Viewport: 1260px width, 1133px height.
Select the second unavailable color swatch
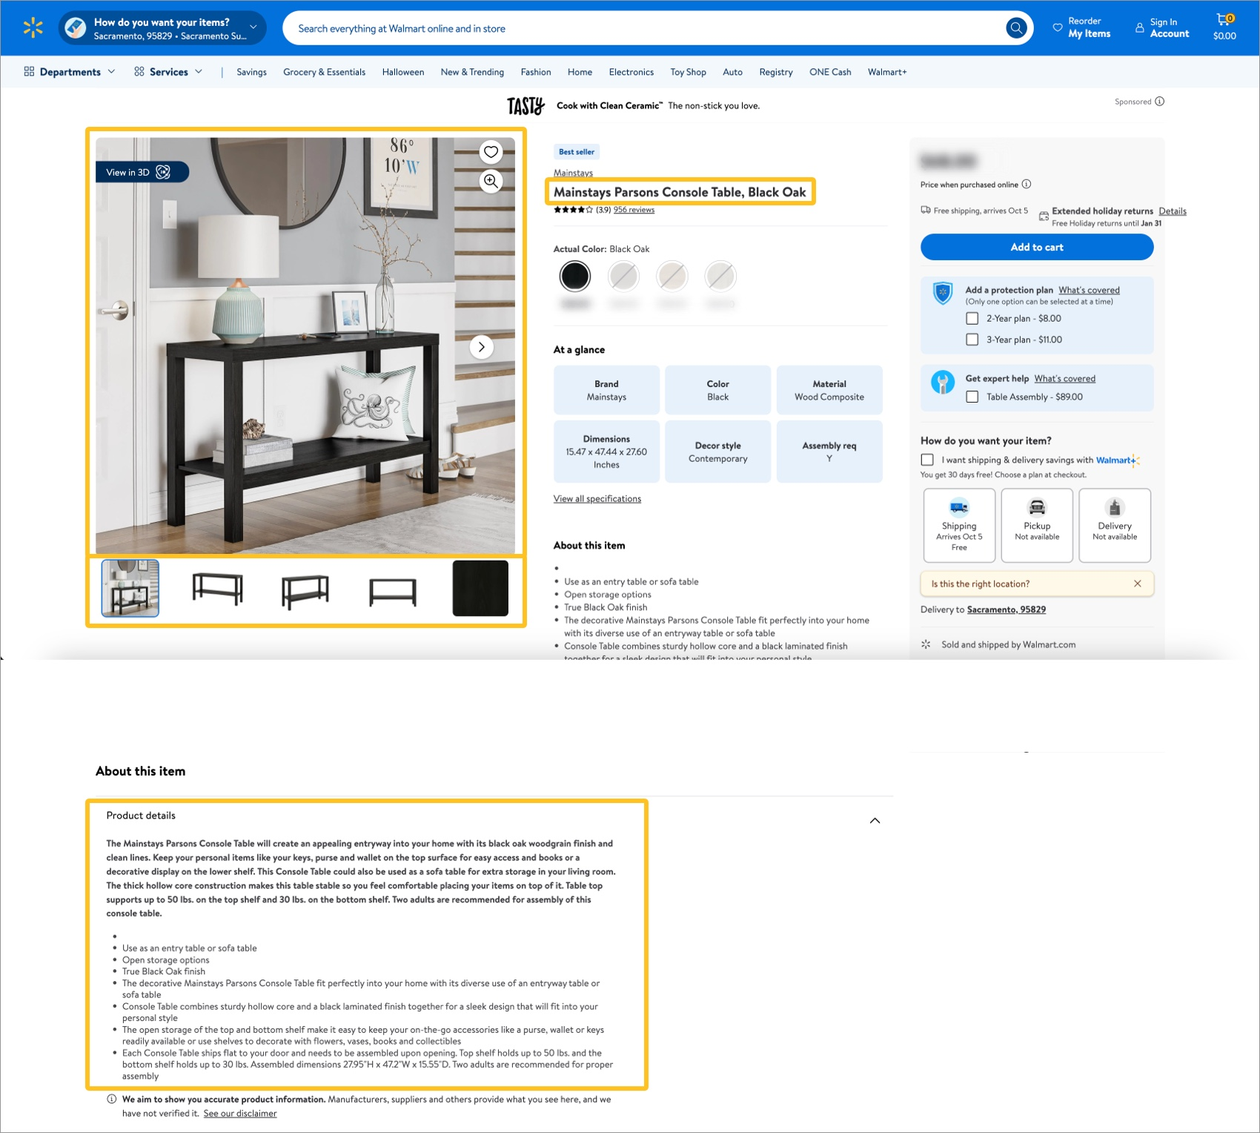(x=623, y=277)
